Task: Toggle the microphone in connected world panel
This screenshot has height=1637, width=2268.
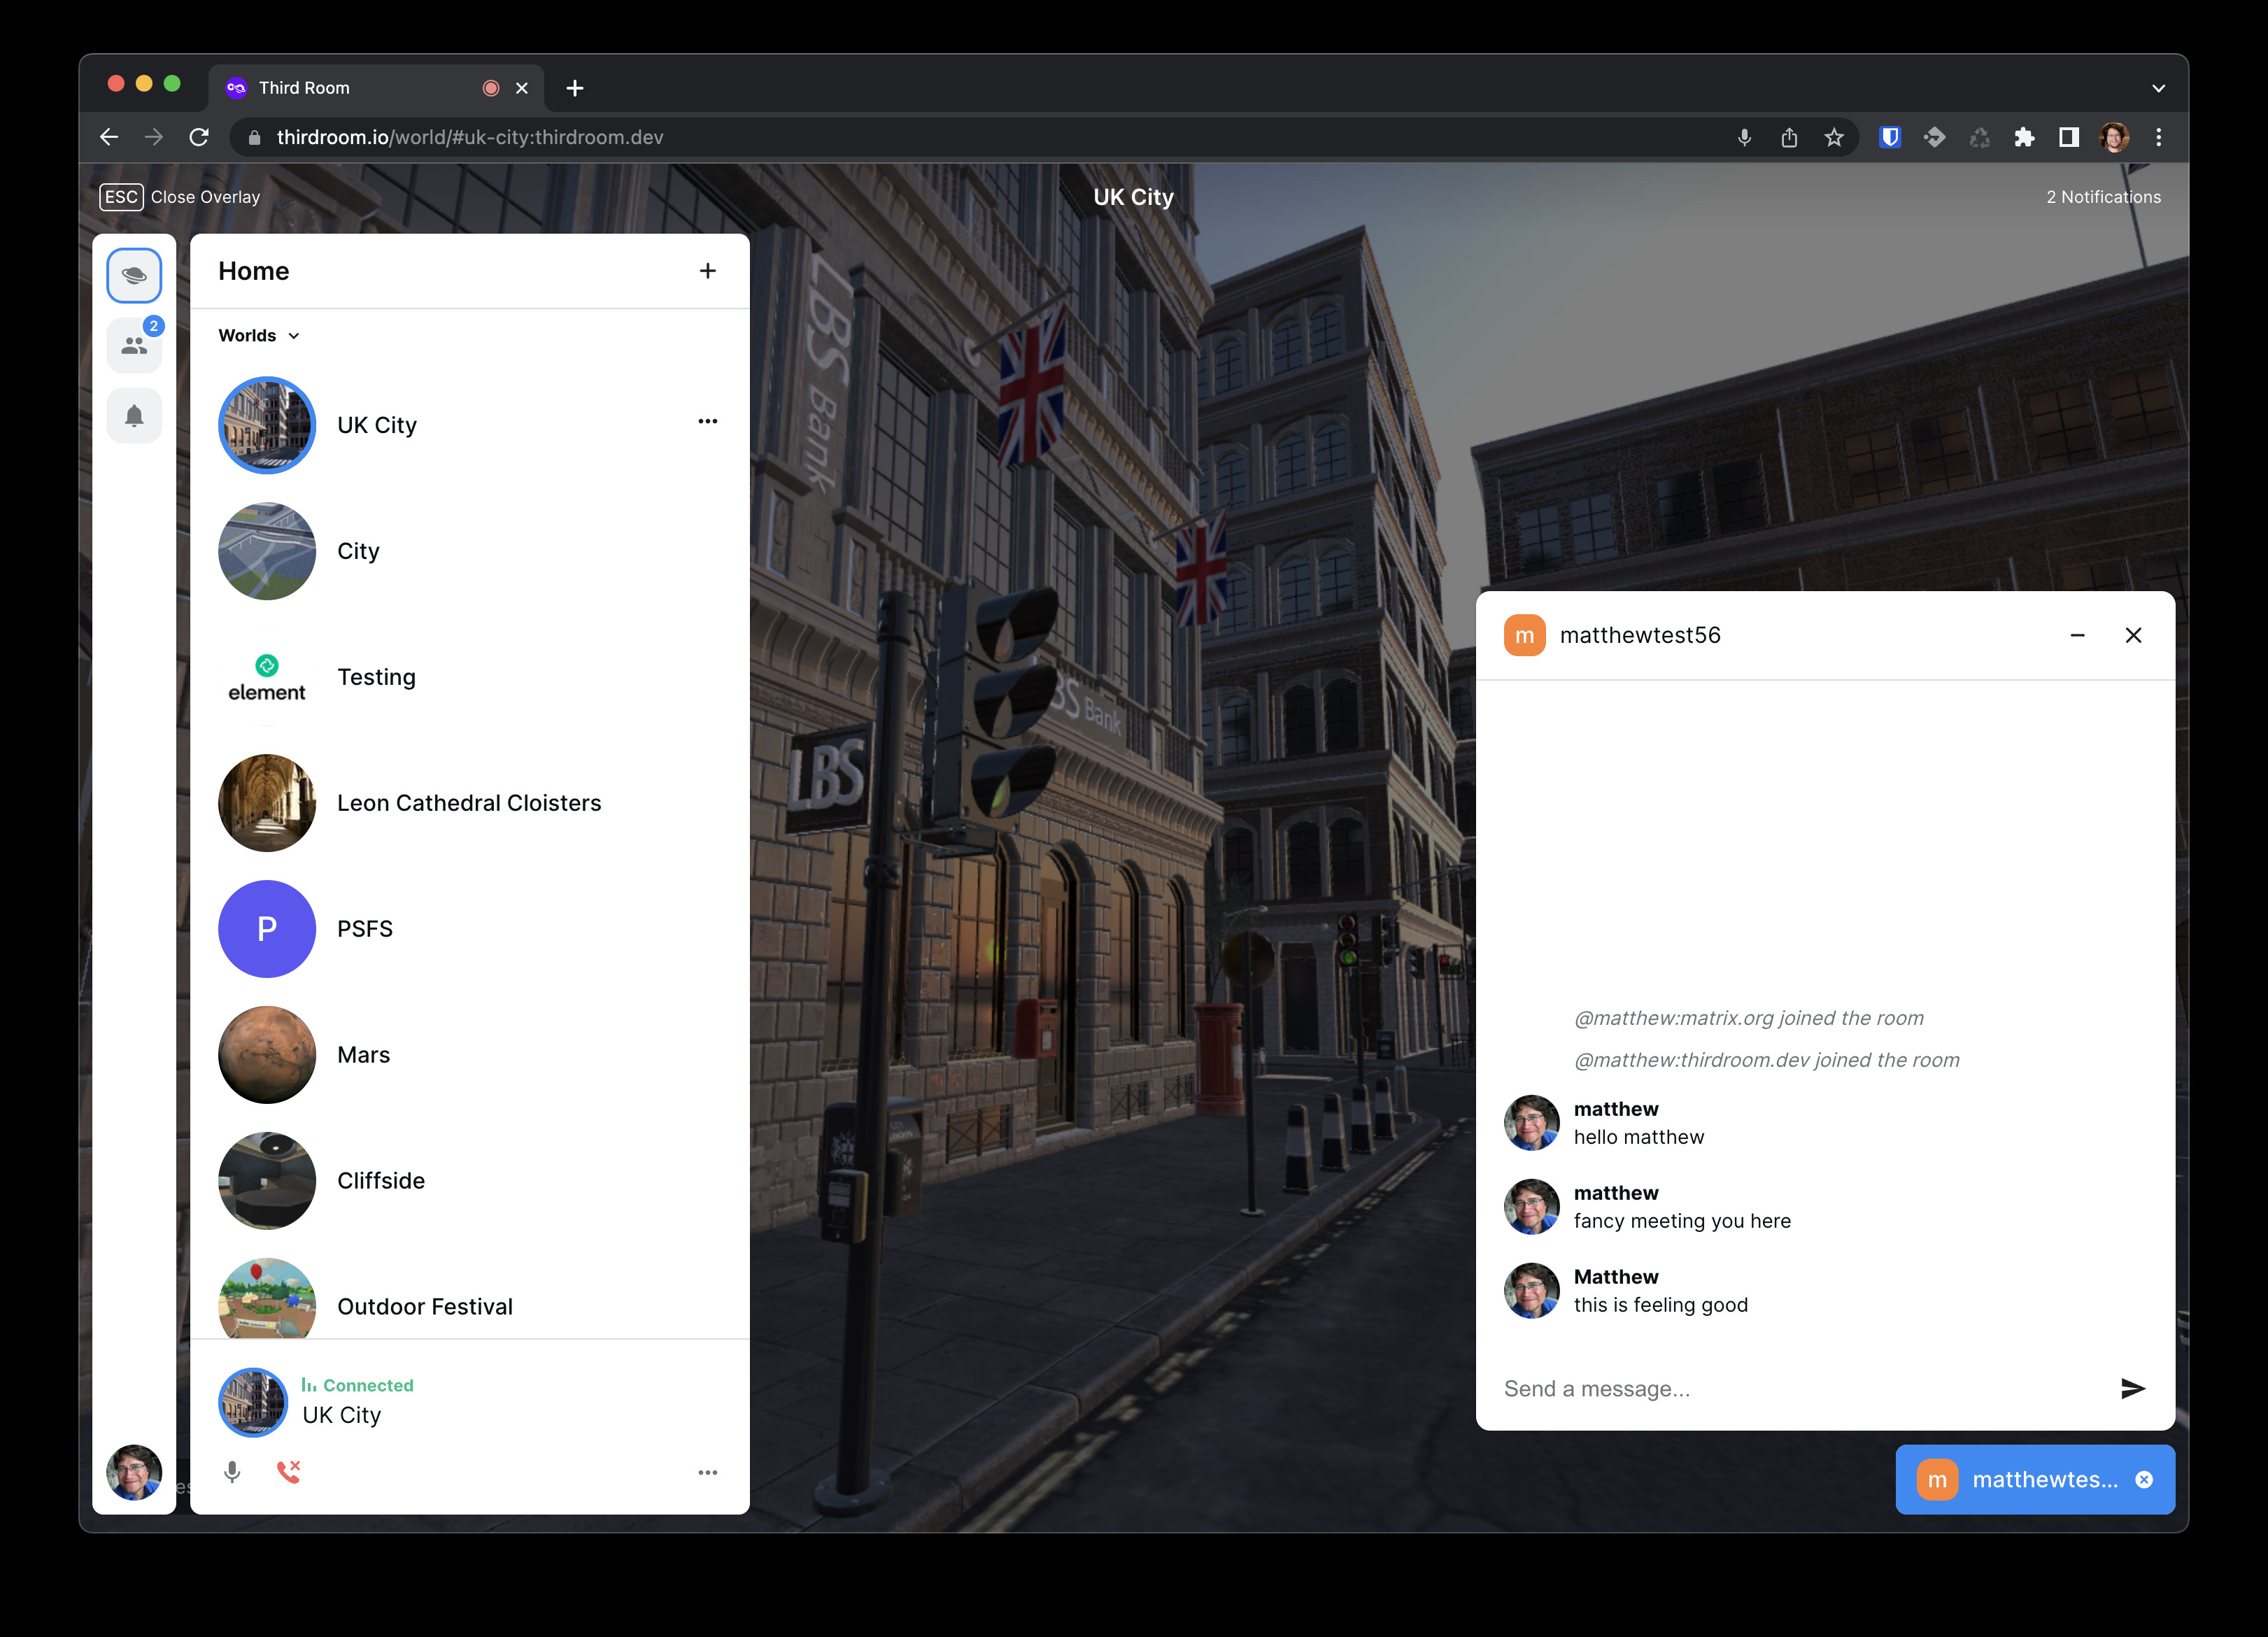Action: click(x=232, y=1472)
